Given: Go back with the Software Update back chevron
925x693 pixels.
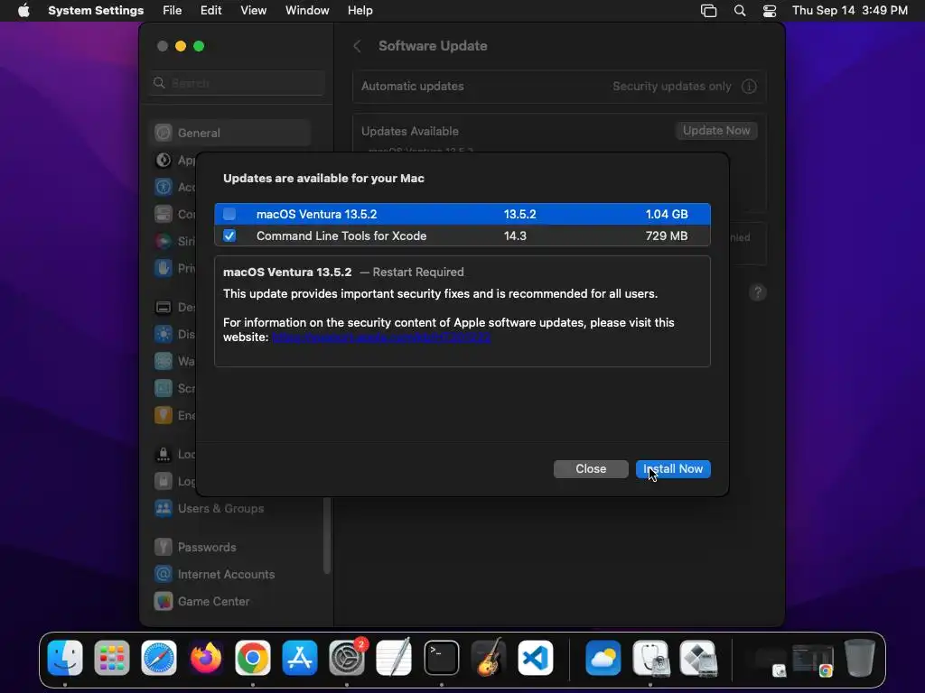Looking at the screenshot, I should (357, 46).
